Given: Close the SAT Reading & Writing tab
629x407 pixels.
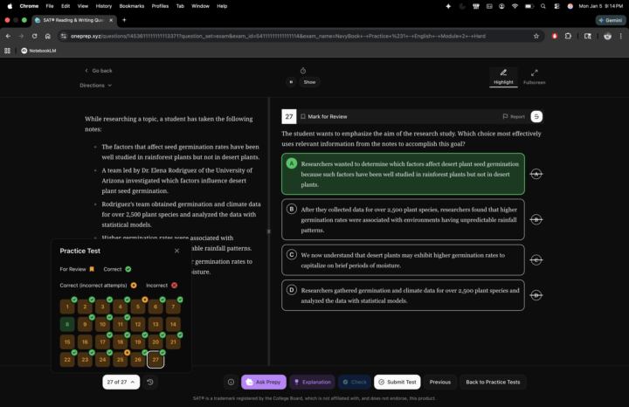Looking at the screenshot, I should (x=111, y=20).
